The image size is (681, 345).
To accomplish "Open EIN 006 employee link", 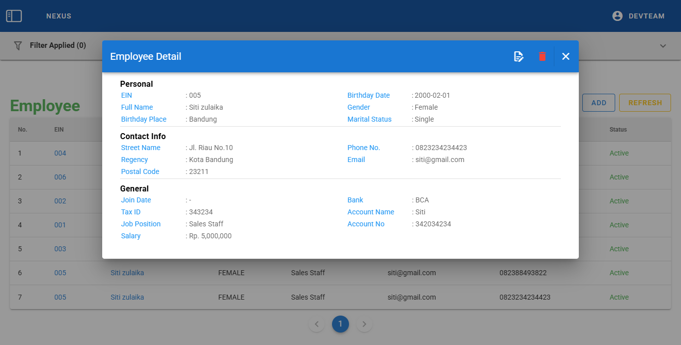I will tap(60, 177).
